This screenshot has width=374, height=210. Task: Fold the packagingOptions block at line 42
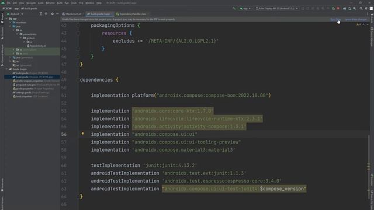tap(78, 25)
